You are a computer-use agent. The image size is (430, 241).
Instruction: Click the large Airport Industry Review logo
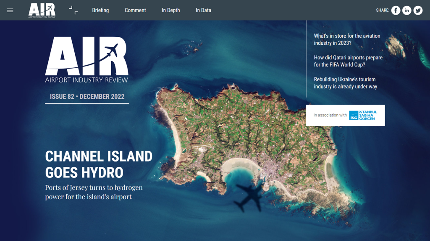click(x=87, y=59)
